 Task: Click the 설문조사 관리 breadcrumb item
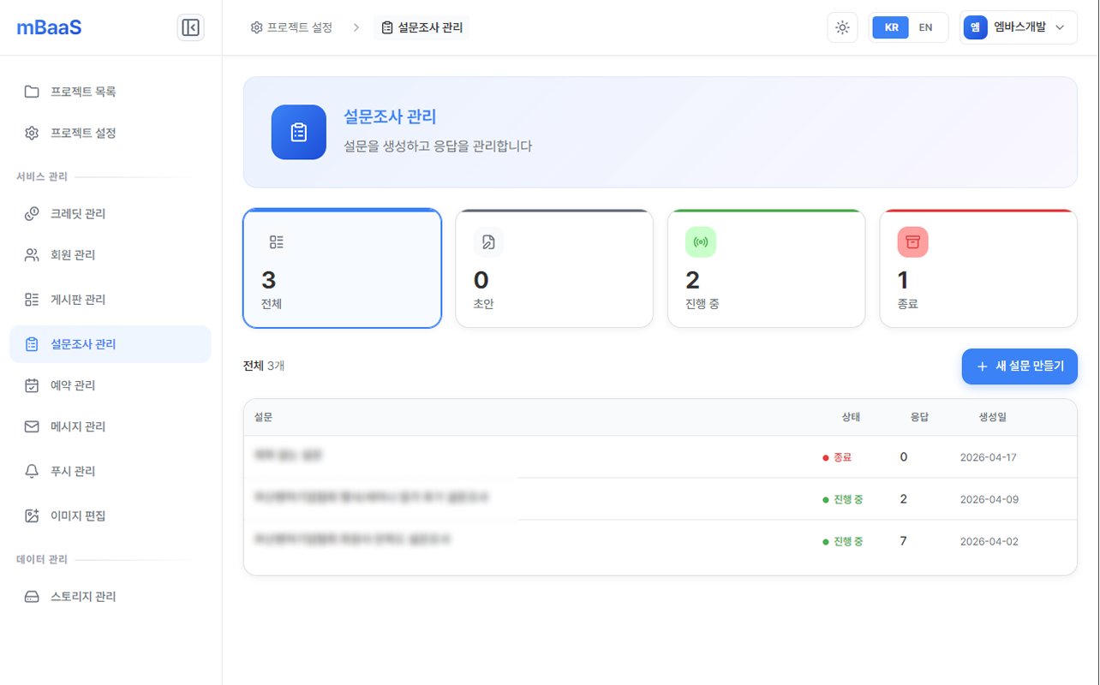(x=421, y=27)
